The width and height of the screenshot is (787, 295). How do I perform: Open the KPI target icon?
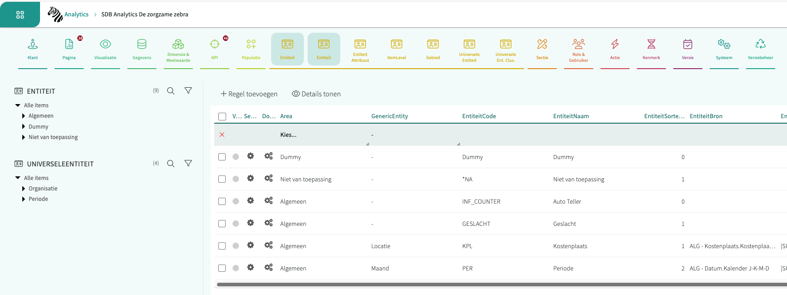pos(214,45)
